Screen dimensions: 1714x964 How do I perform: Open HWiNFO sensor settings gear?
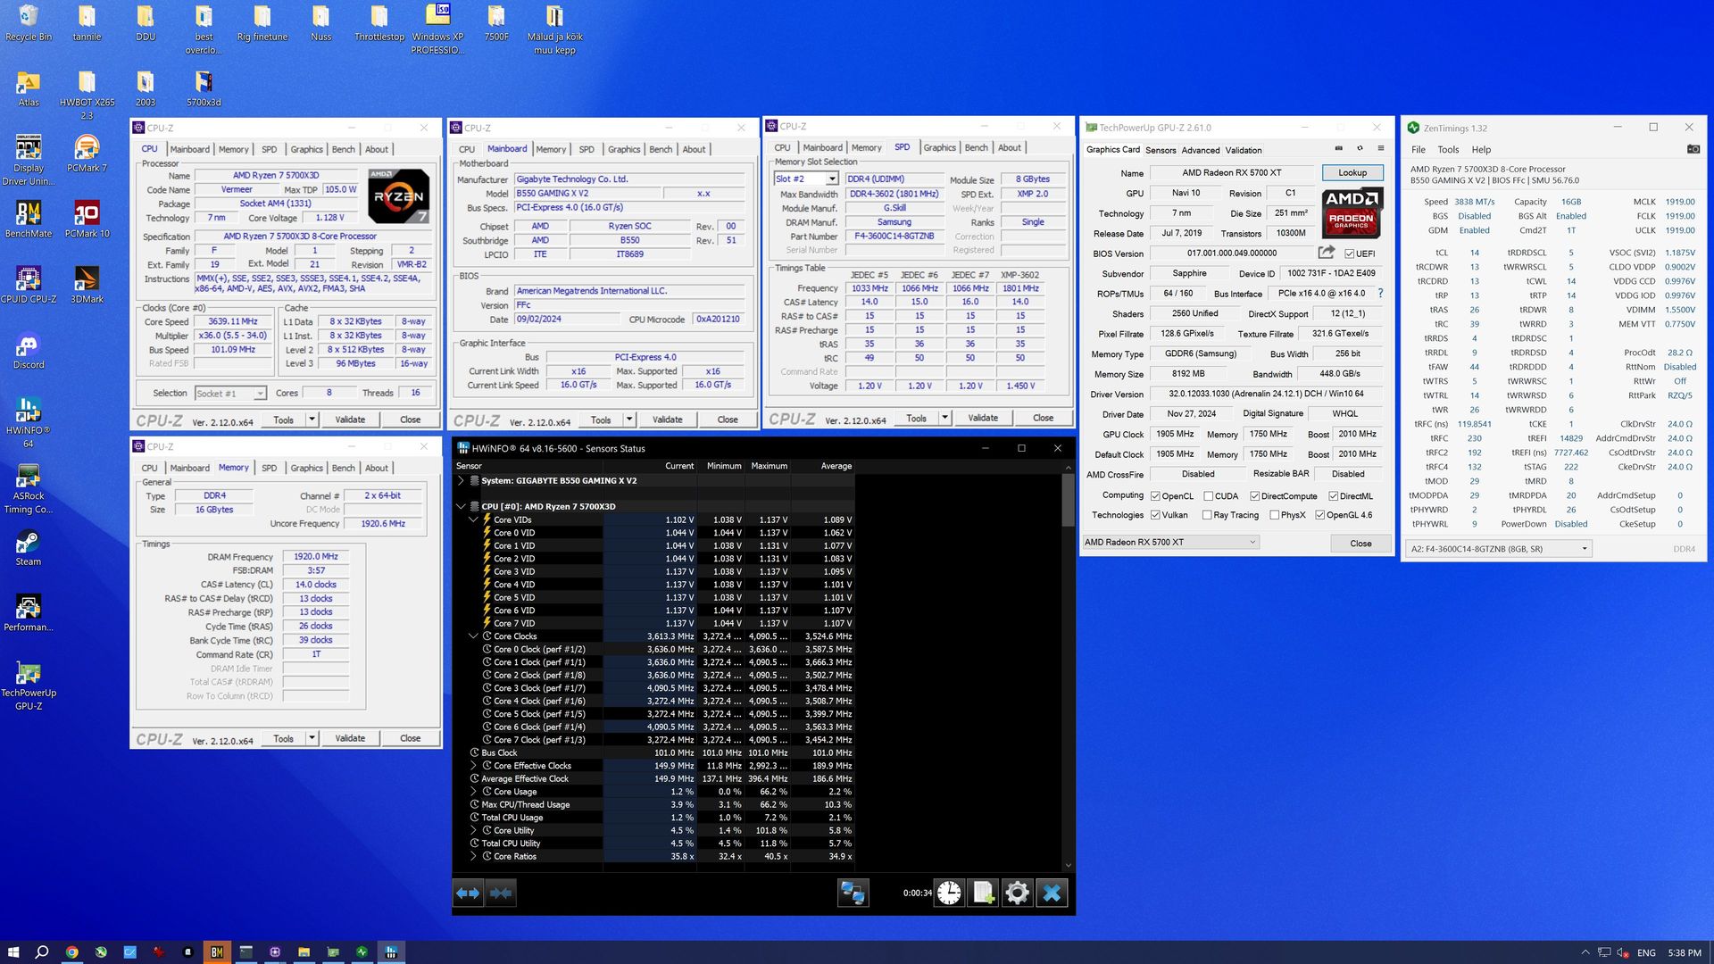click(x=1017, y=893)
